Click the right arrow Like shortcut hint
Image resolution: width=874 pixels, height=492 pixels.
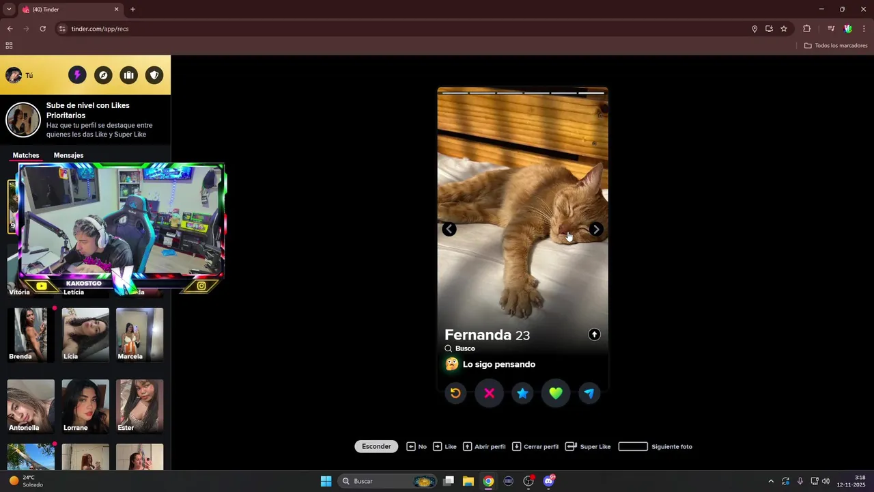point(445,446)
